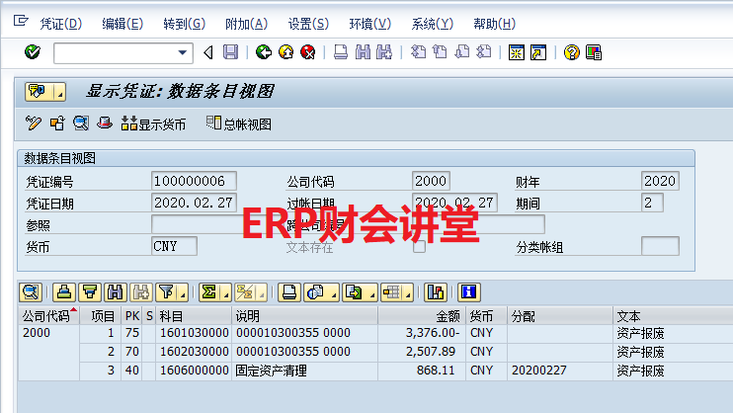733x413 pixels.
Task: Click the Details magnifier icon in grid toolbar
Action: (x=30, y=291)
